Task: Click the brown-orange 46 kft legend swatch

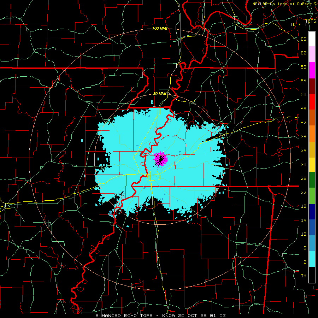Action: click(312, 117)
